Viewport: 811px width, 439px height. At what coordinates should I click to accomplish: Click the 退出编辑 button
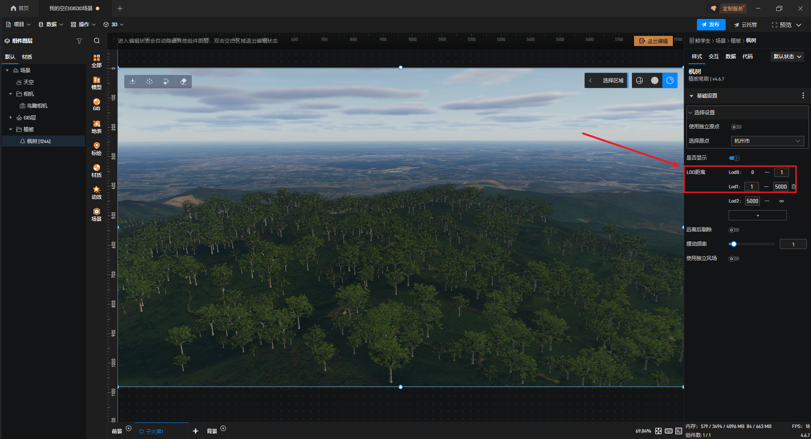pyautogui.click(x=653, y=41)
